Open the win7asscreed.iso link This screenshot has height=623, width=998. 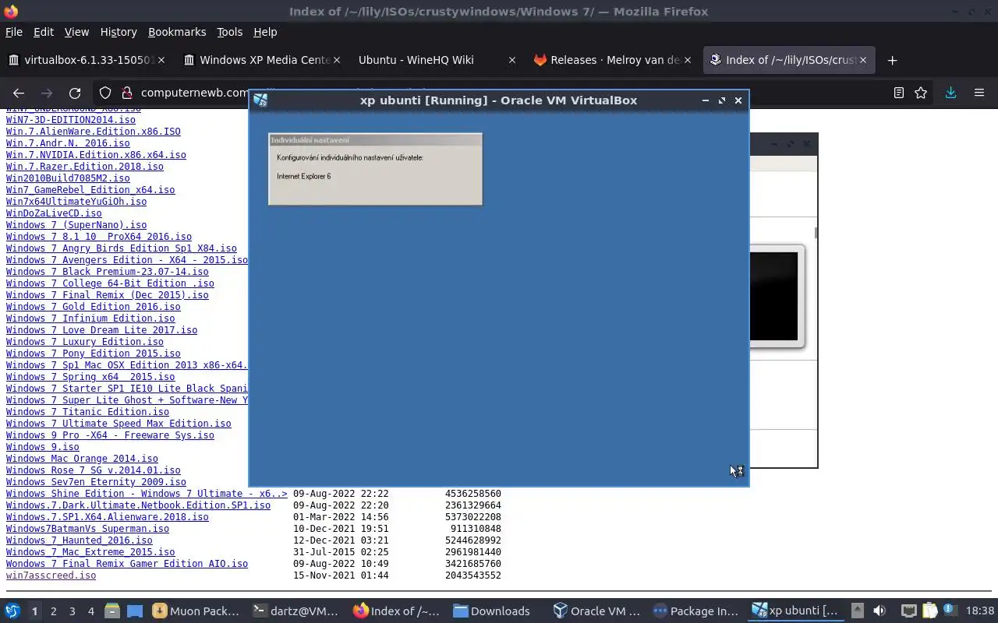[x=51, y=575]
